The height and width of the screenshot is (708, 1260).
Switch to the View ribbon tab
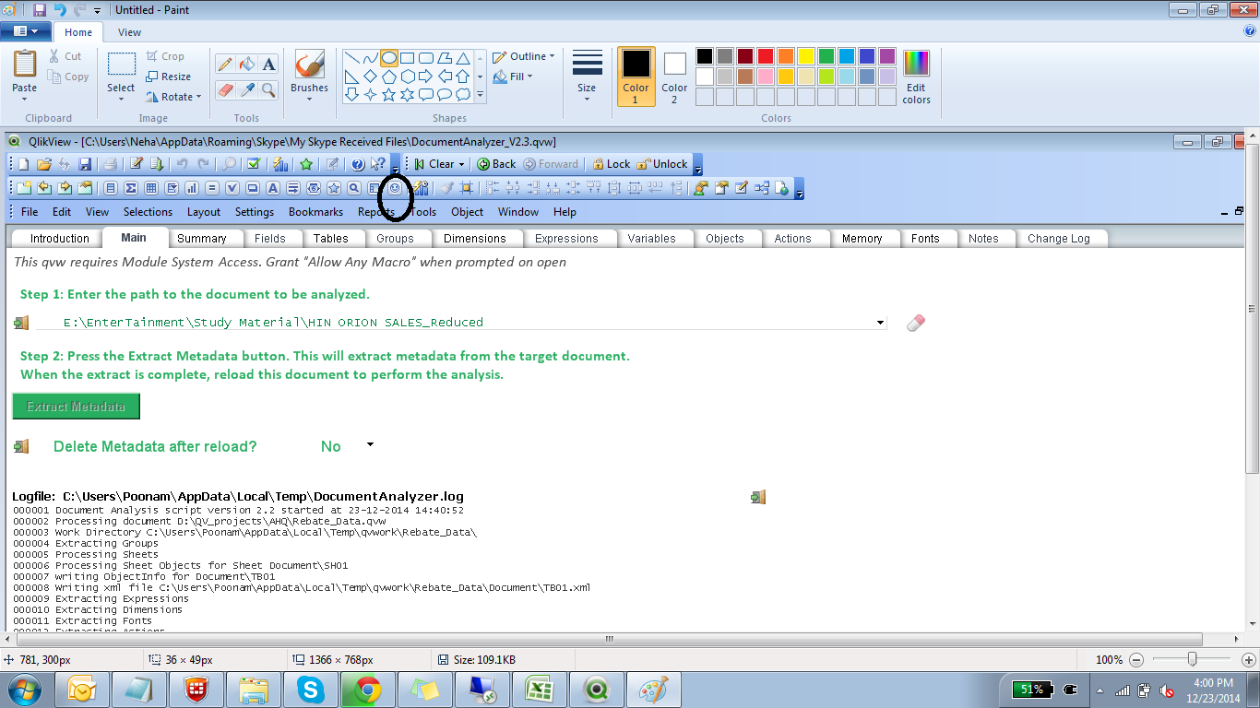[x=130, y=32]
